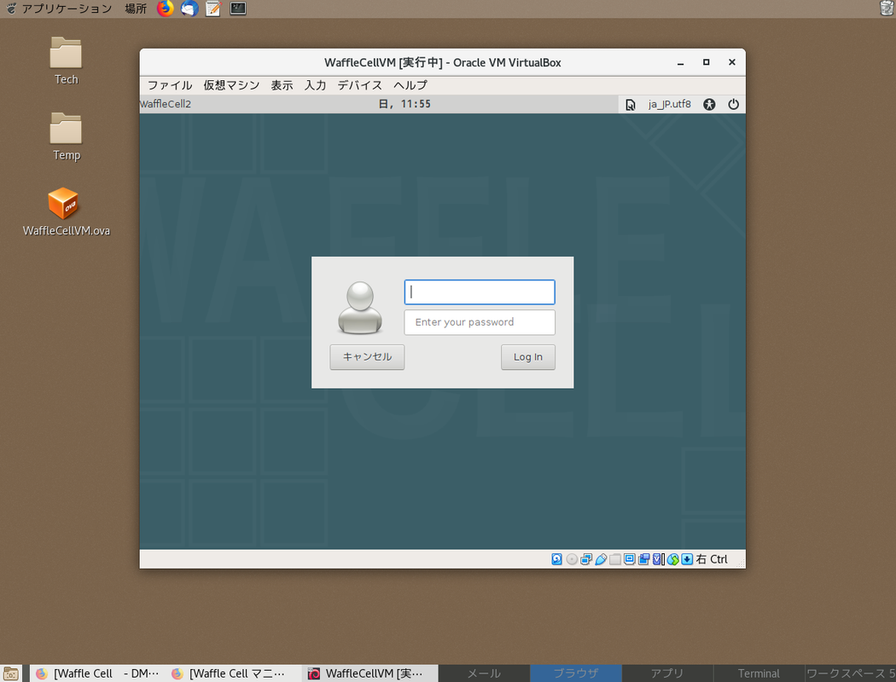896x682 pixels.
Task: Maximize the VirtualBox window
Action: coord(707,63)
